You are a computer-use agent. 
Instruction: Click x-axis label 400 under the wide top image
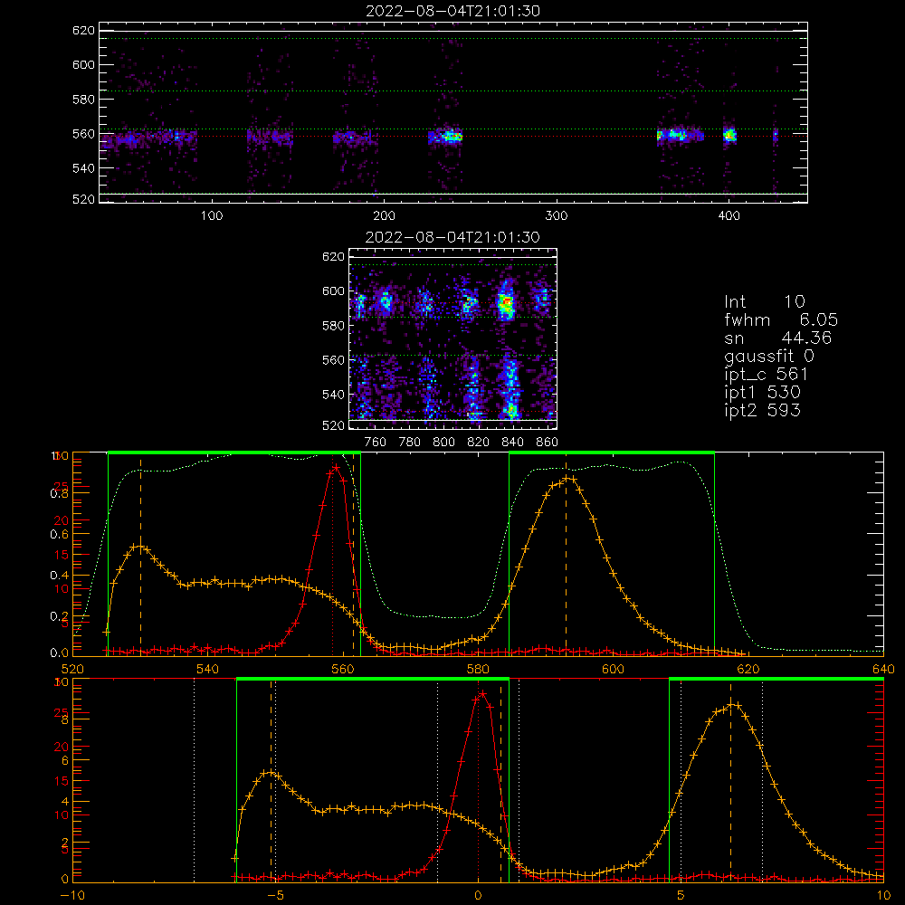point(729,215)
